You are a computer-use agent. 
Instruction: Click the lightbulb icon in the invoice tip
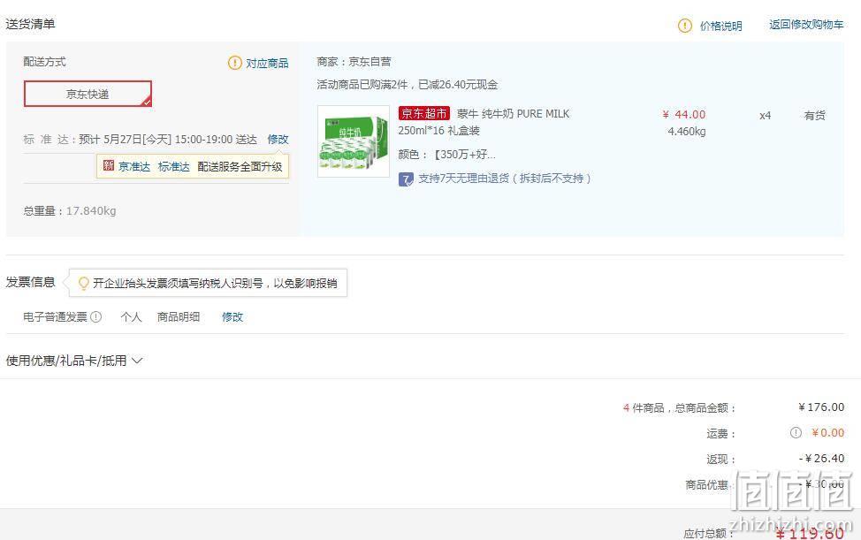[x=83, y=283]
